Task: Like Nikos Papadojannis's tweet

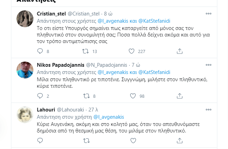Action: pos(133,96)
